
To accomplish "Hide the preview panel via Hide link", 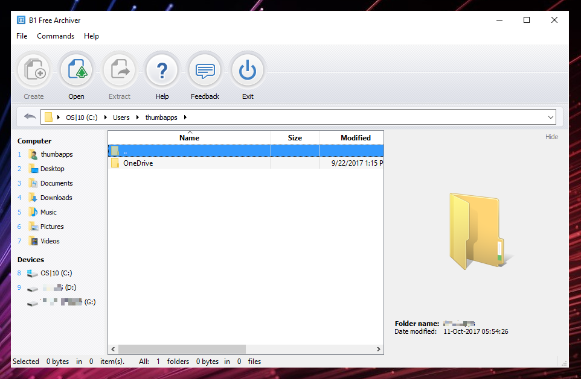I will (x=551, y=137).
